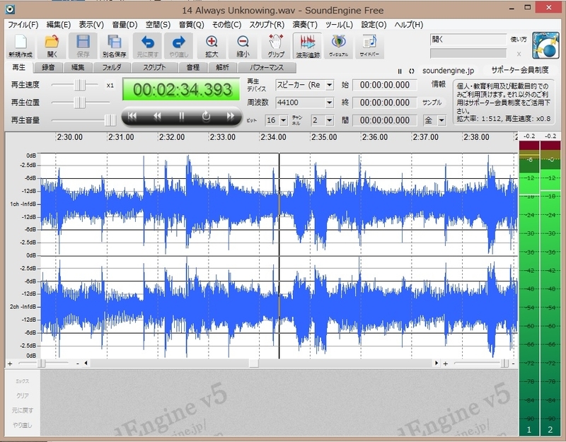Undo with the 元に戻す toolbar icon
This screenshot has width=566, height=442.
click(x=147, y=46)
